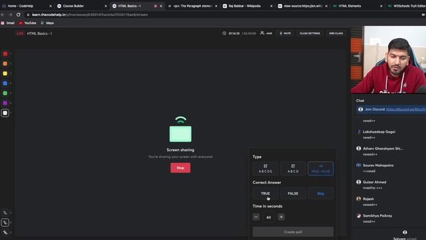
Task: Select the orange pen color swatch
Action: pyautogui.click(x=5, y=64)
